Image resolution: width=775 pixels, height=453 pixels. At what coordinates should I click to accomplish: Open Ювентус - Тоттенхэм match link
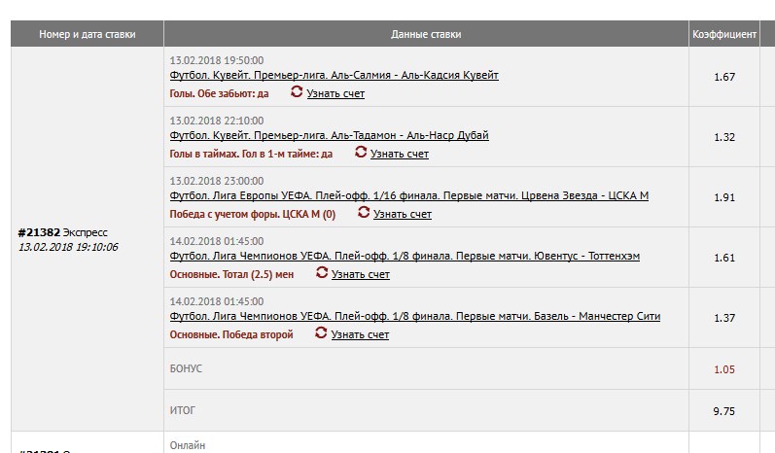405,256
